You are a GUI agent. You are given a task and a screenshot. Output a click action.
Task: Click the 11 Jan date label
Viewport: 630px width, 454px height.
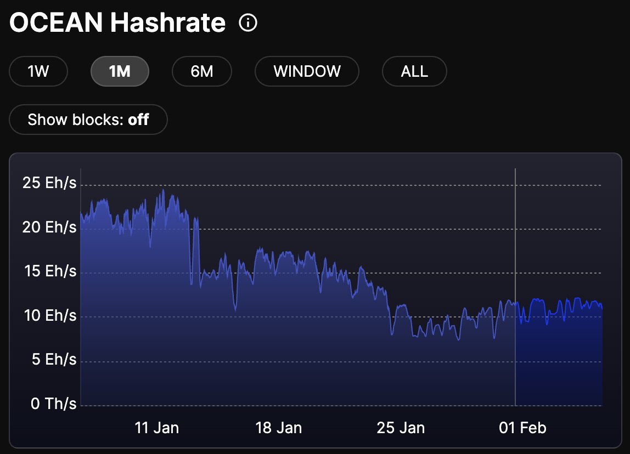[x=157, y=428]
